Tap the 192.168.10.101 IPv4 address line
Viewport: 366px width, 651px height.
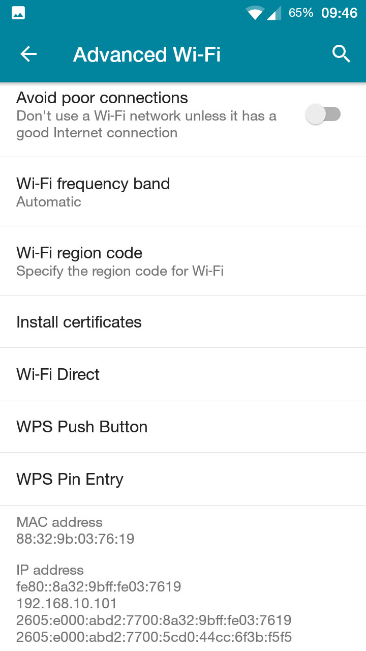pos(67,604)
